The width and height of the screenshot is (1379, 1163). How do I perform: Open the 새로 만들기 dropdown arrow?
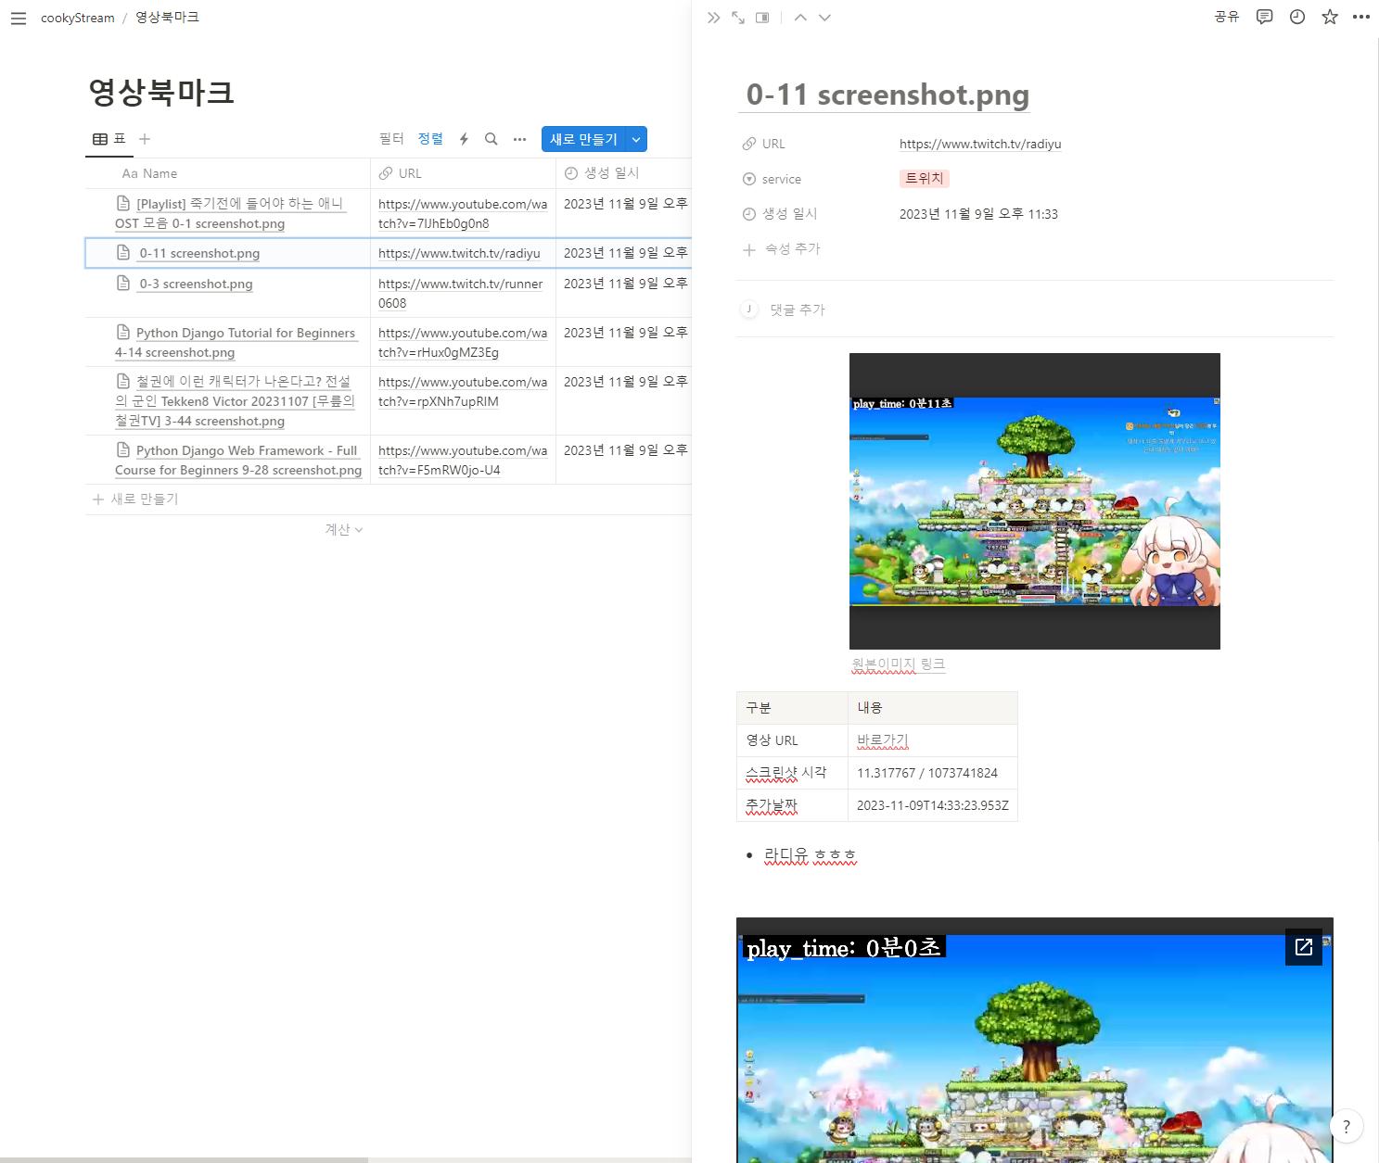pos(636,139)
